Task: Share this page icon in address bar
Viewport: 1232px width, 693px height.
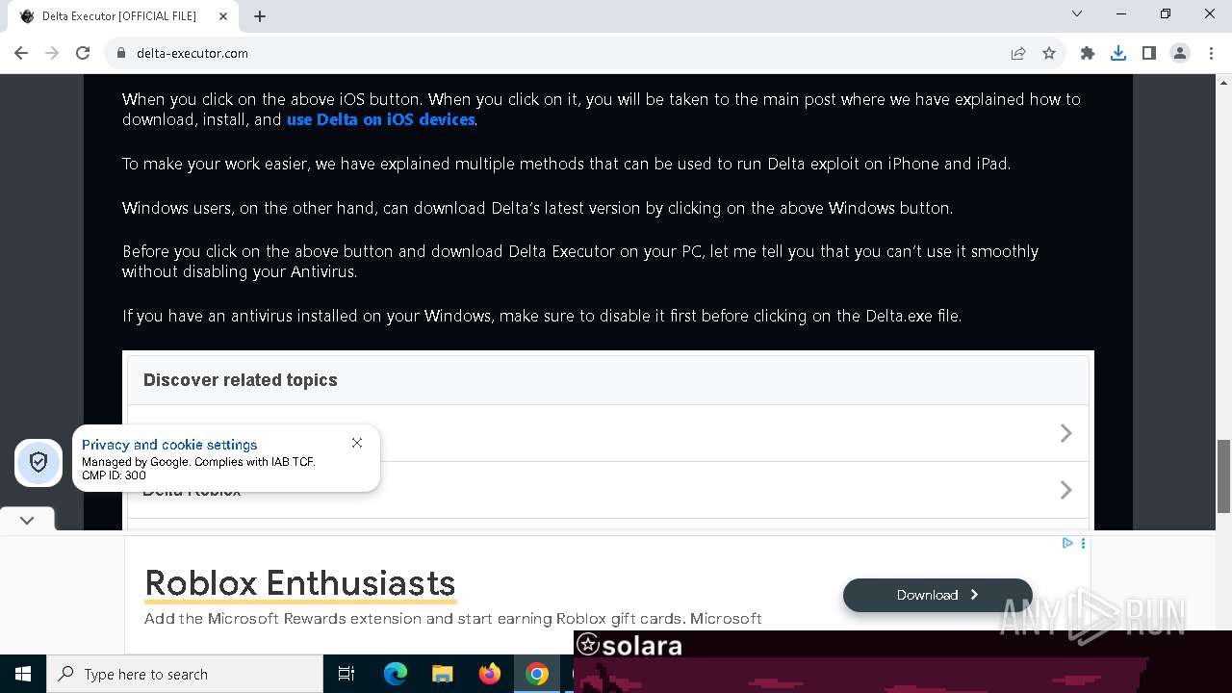Action: coord(1018,53)
